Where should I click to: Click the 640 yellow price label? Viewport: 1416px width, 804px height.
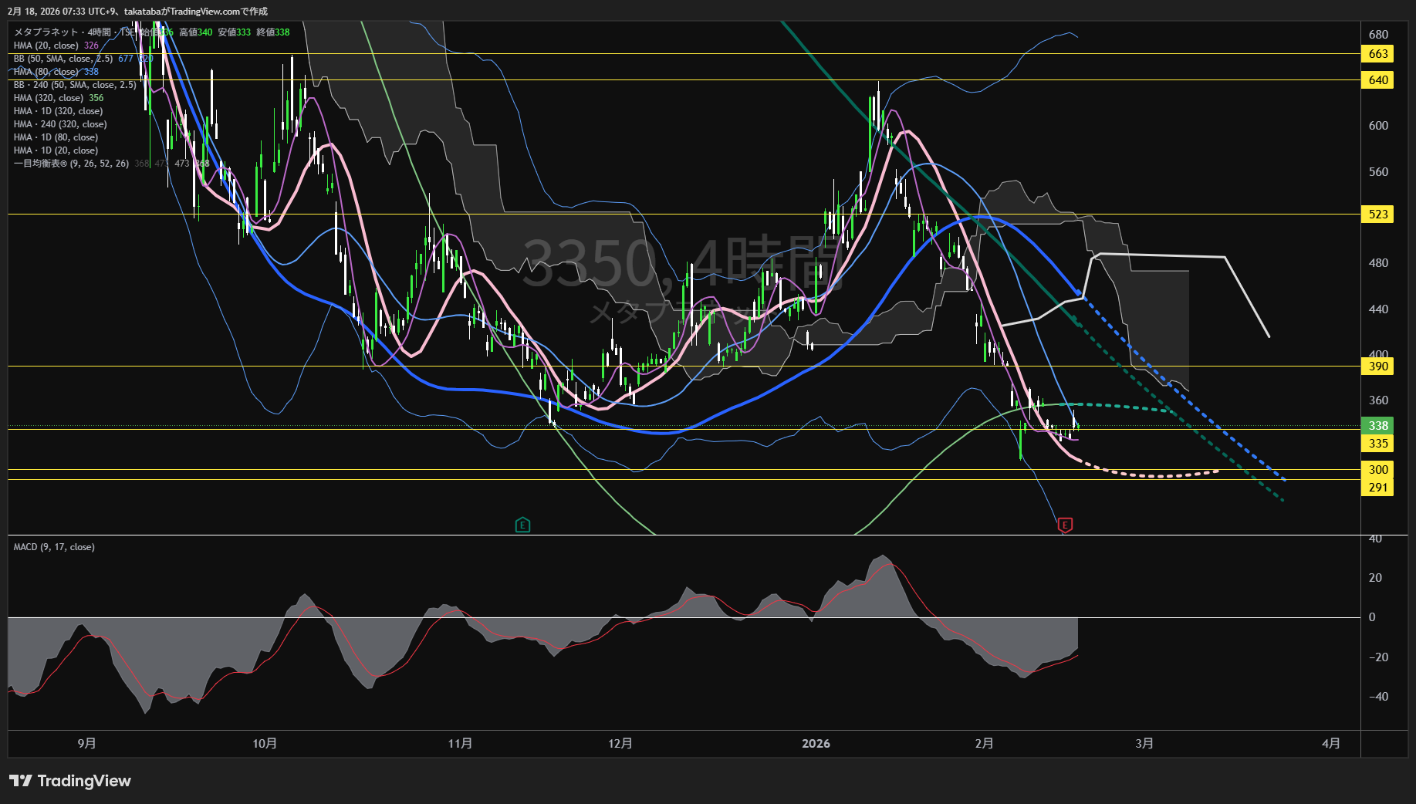tap(1378, 80)
